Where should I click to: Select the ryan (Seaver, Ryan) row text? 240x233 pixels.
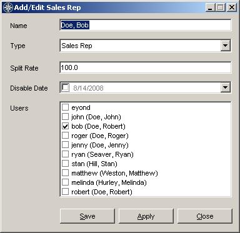point(102,154)
